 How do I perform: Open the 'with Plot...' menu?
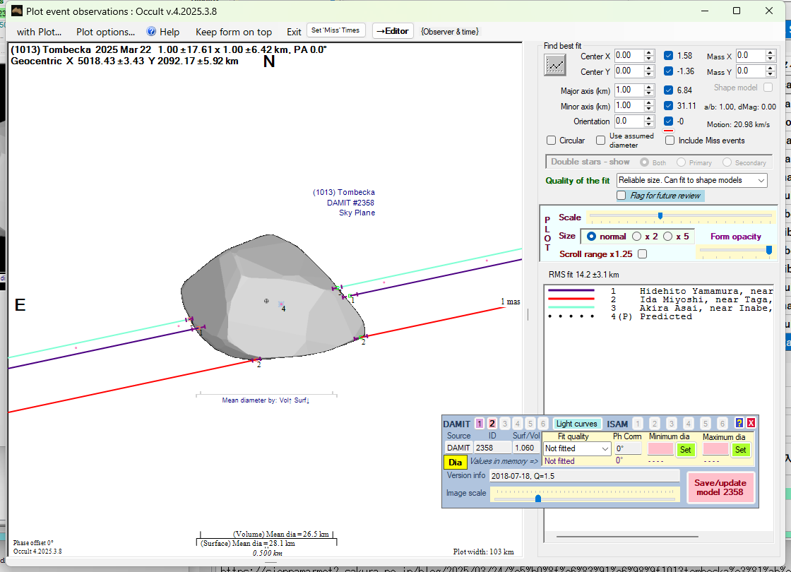[39, 32]
